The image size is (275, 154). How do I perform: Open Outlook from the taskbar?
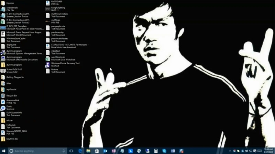click(105, 151)
